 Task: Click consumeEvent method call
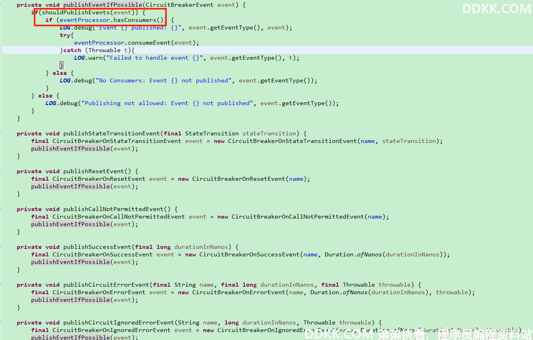coord(149,43)
